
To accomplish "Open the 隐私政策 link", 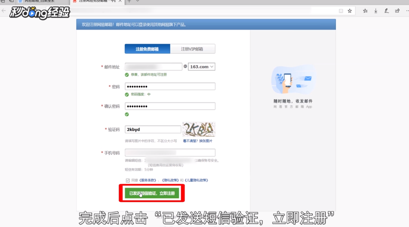I will 170,180.
